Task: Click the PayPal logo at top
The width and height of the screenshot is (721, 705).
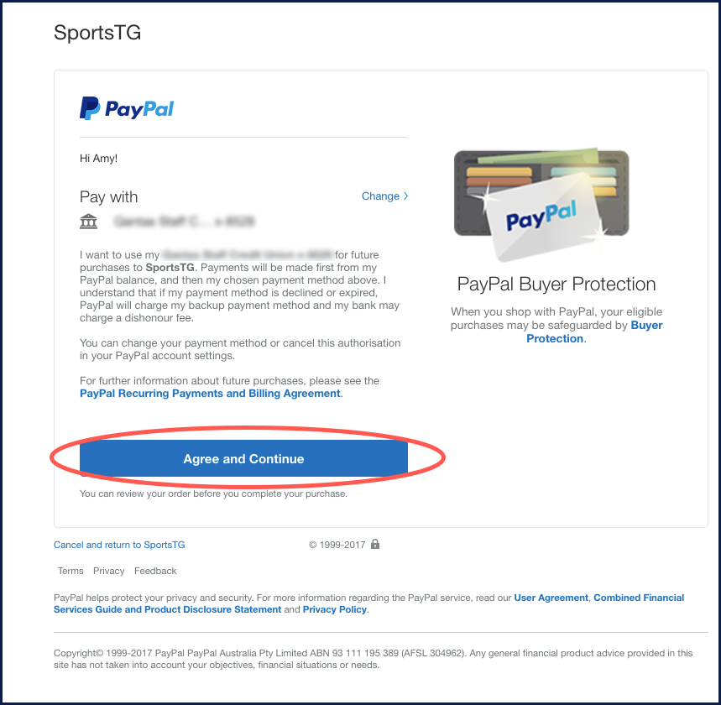Action: (x=127, y=108)
